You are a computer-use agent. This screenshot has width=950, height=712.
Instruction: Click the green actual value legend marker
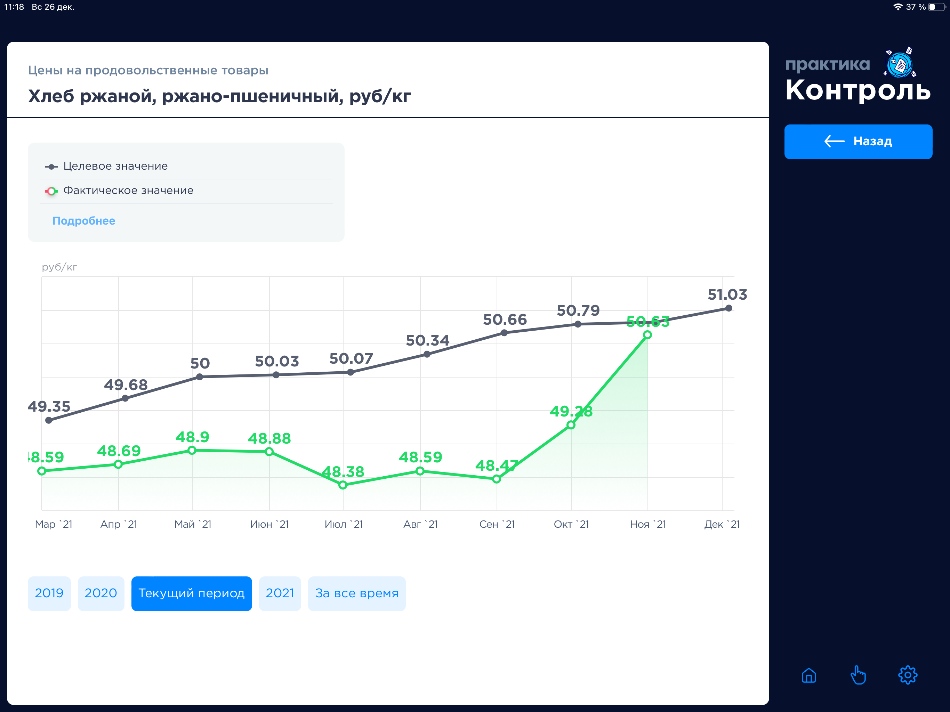coord(51,191)
